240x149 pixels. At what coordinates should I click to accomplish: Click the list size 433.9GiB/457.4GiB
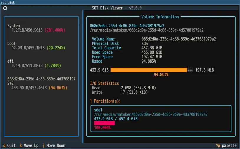29,88
